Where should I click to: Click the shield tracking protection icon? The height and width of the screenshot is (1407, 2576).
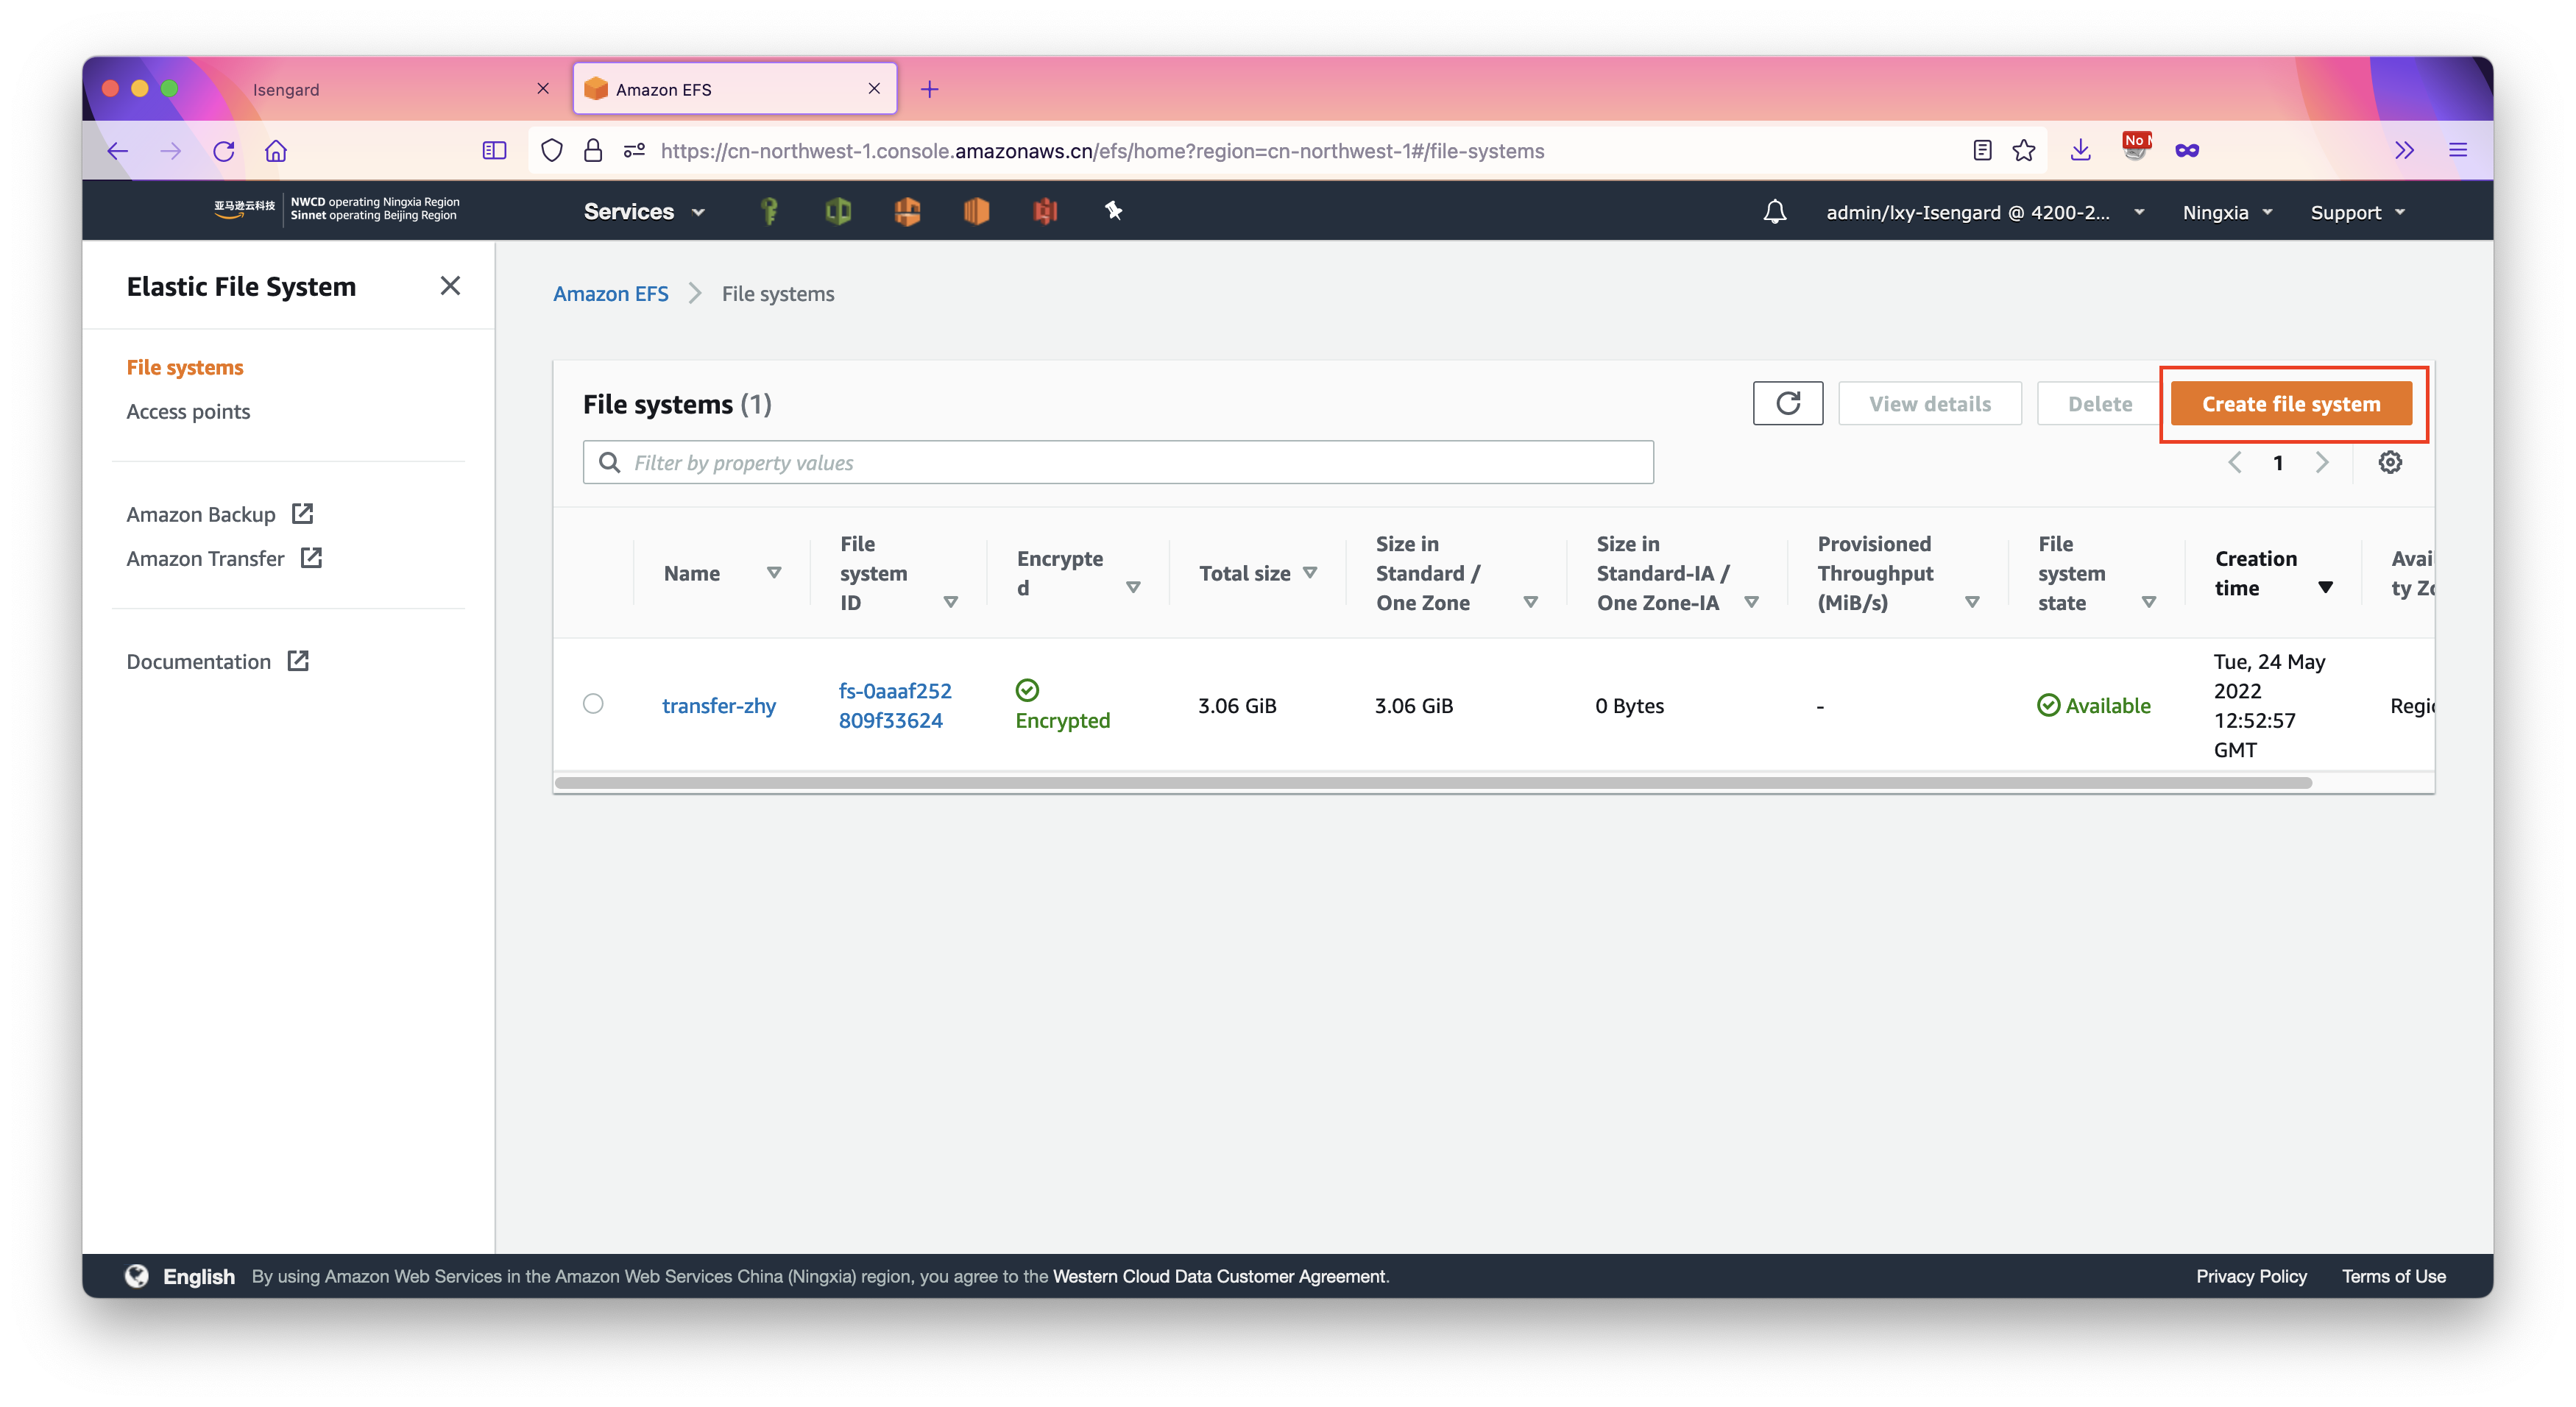[552, 151]
